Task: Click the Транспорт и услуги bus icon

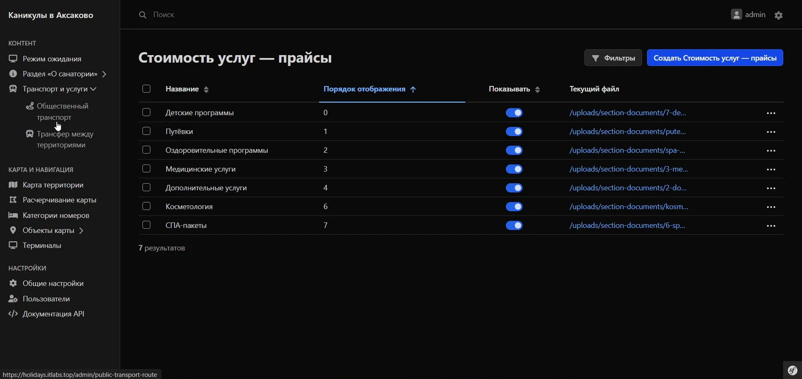Action: point(13,89)
